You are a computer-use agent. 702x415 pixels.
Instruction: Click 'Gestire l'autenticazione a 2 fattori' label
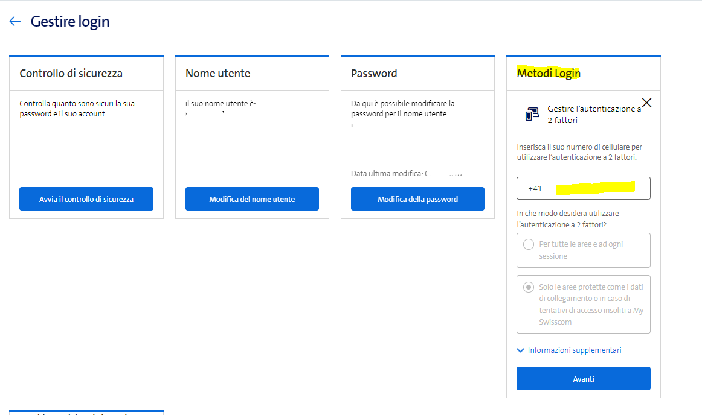tap(594, 115)
